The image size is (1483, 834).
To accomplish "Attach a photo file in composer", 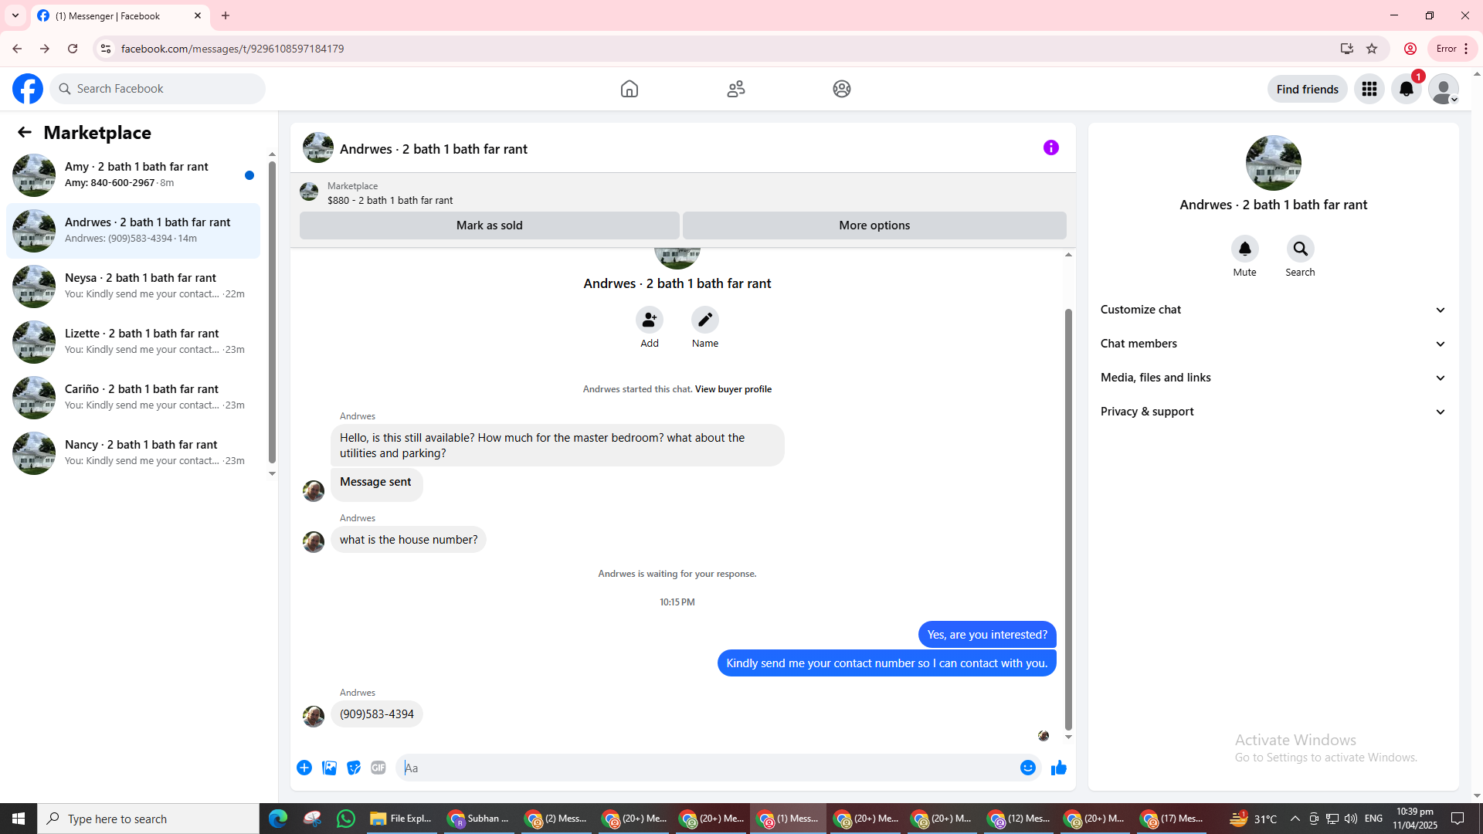I will click(x=329, y=768).
